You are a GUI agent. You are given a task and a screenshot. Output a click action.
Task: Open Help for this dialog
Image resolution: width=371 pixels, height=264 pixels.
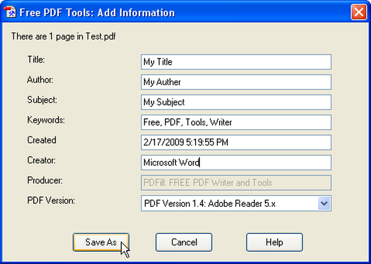click(275, 242)
